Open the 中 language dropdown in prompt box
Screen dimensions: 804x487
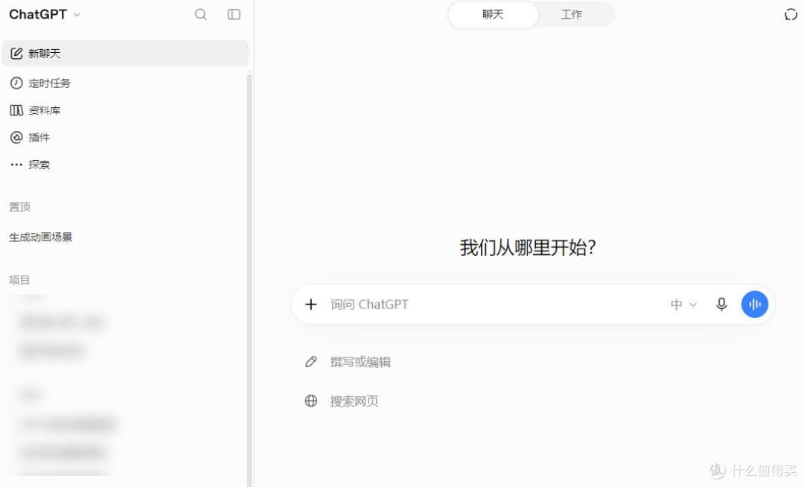(x=683, y=305)
